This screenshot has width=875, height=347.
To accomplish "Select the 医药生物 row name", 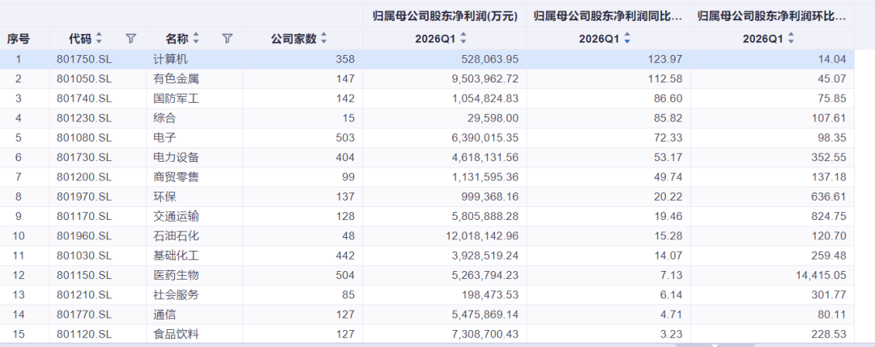I will click(176, 275).
